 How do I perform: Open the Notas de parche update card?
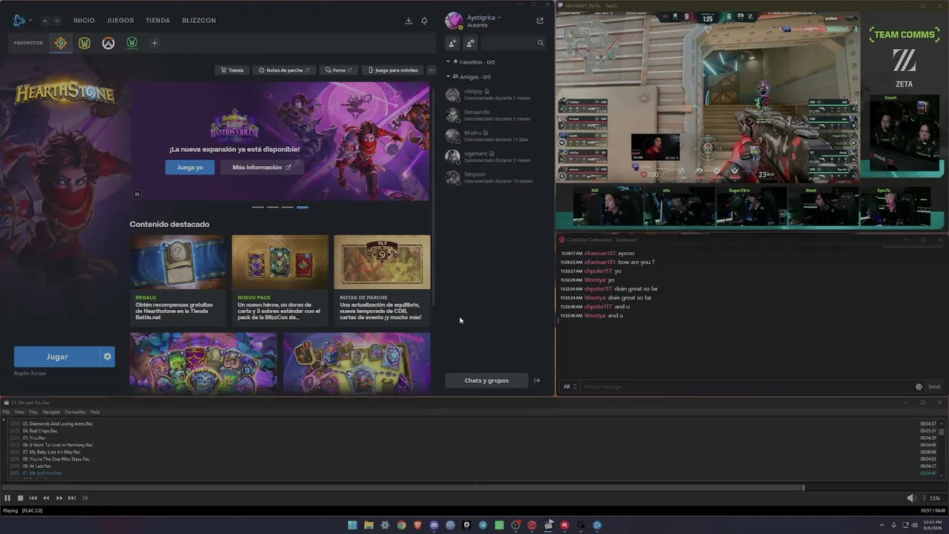coord(382,280)
